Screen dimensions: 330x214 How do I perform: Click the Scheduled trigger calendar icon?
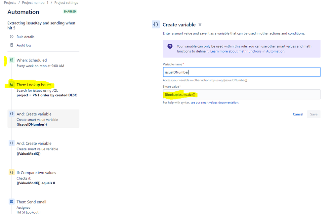12,60
